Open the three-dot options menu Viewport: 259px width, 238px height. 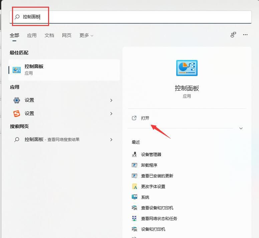tap(245, 35)
